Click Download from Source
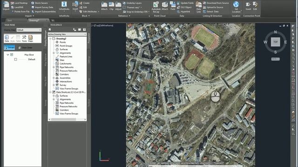298x167 pixels. (216, 3)
